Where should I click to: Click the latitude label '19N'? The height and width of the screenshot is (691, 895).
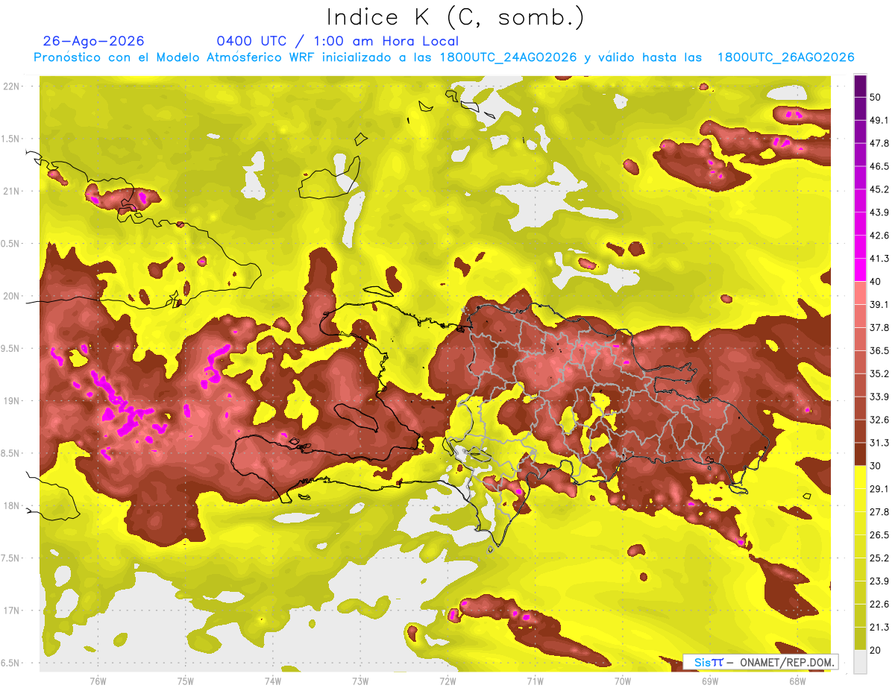(x=10, y=401)
